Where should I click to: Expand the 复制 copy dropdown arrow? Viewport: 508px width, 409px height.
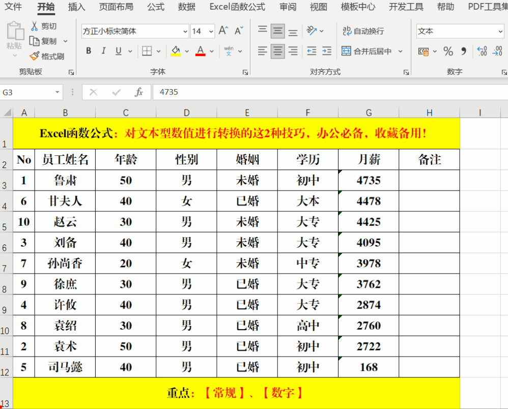(x=66, y=41)
